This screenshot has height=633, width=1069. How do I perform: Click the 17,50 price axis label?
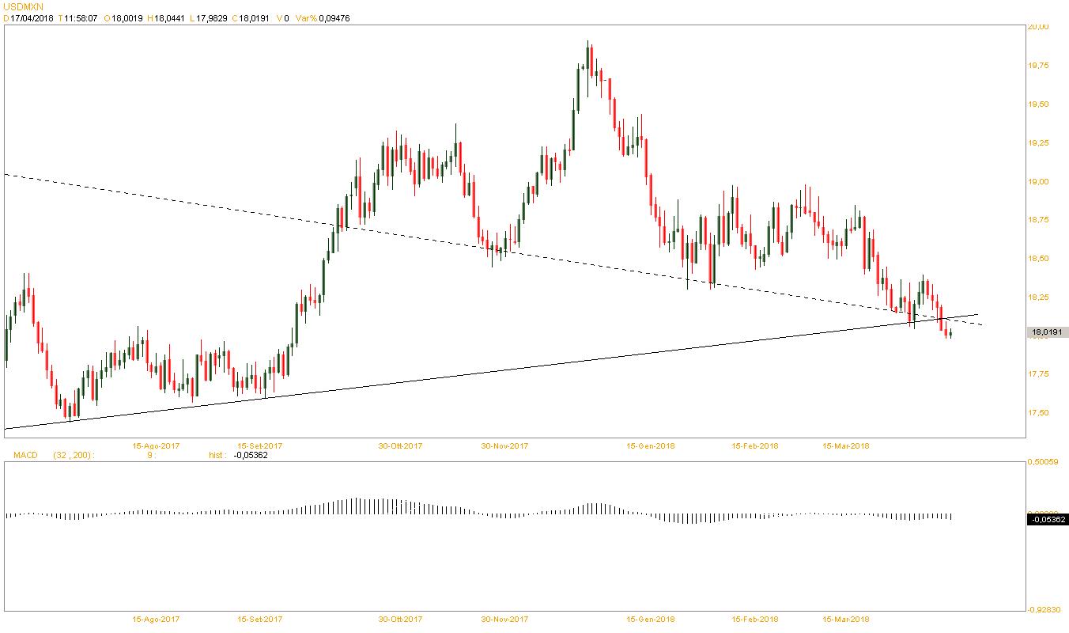(1037, 413)
